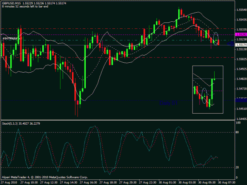The height and width of the screenshot is (185, 247).
Task: Select the 1.55130 price scale label
Action: coord(241,49)
